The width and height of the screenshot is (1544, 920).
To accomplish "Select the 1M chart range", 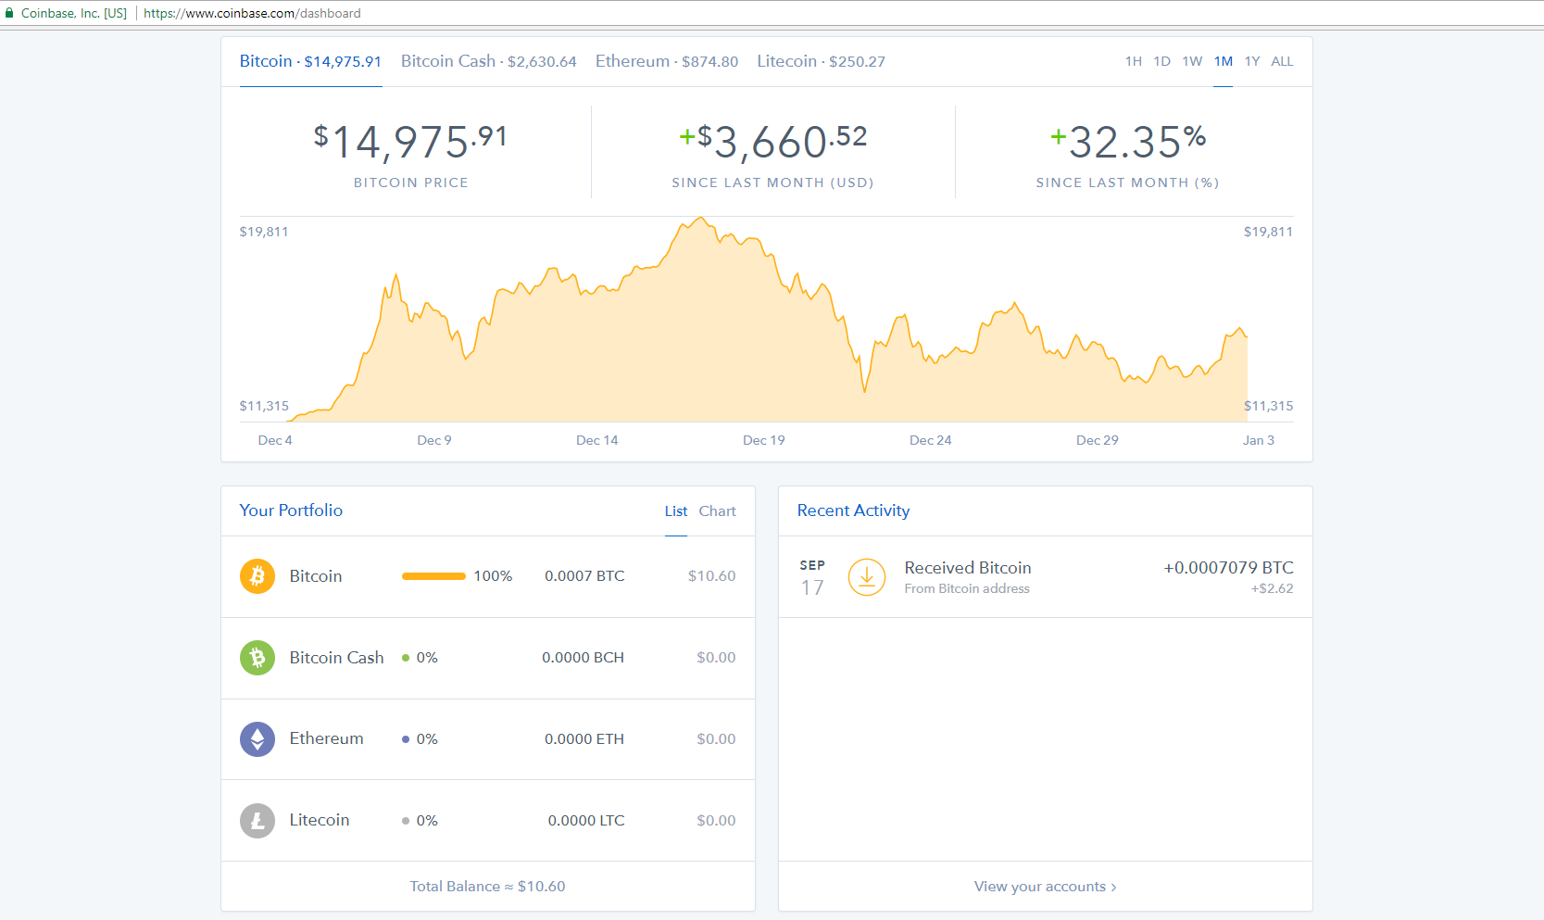I will [x=1224, y=61].
